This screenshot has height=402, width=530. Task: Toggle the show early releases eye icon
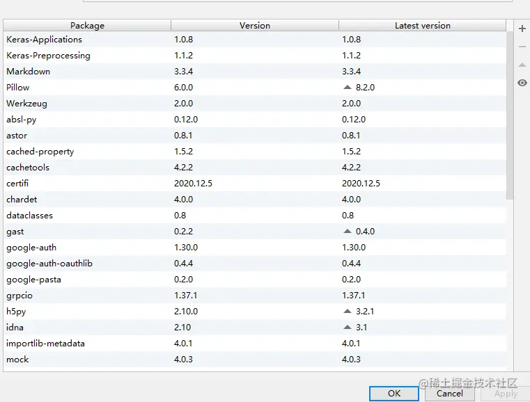[x=522, y=83]
